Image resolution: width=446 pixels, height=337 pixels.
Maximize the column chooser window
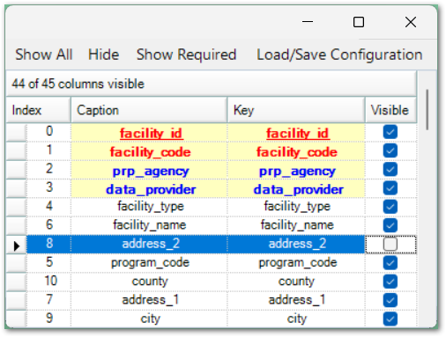coord(359,22)
